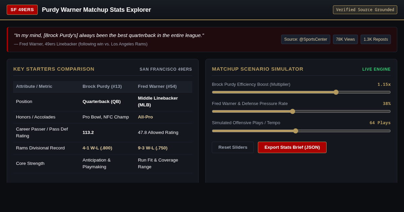Select the Rams Divisional Record row
The image size is (404, 212).
[103, 148]
